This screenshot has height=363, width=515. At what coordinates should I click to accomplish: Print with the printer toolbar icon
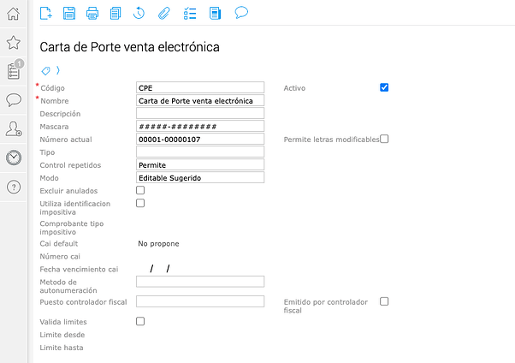click(92, 14)
